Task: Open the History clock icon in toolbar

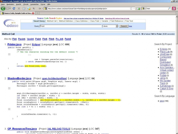Action: point(24,8)
